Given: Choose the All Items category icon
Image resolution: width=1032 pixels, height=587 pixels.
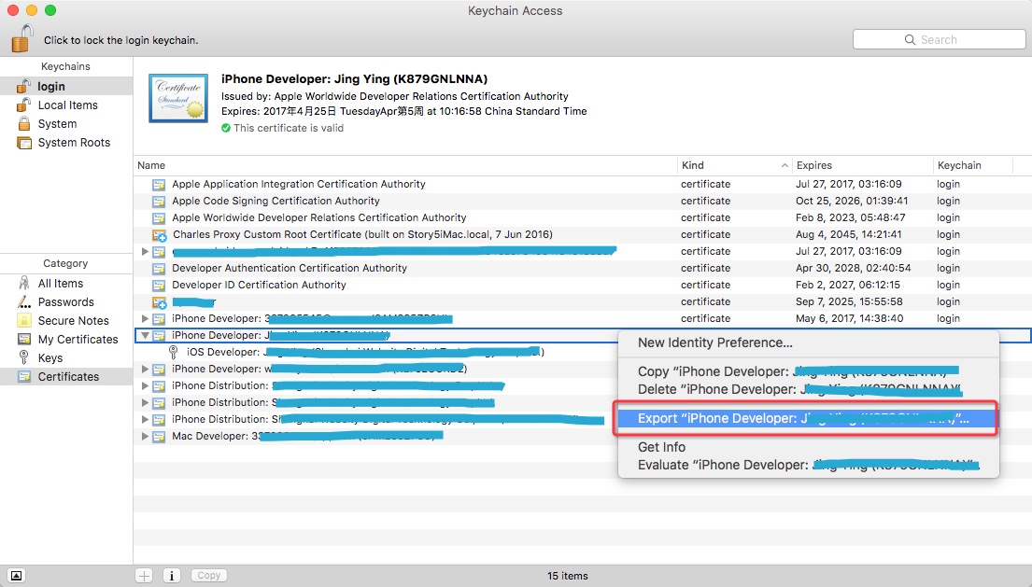Looking at the screenshot, I should 24,284.
